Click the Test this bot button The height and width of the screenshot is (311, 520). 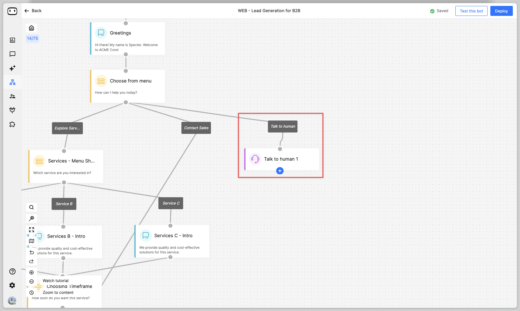(471, 11)
